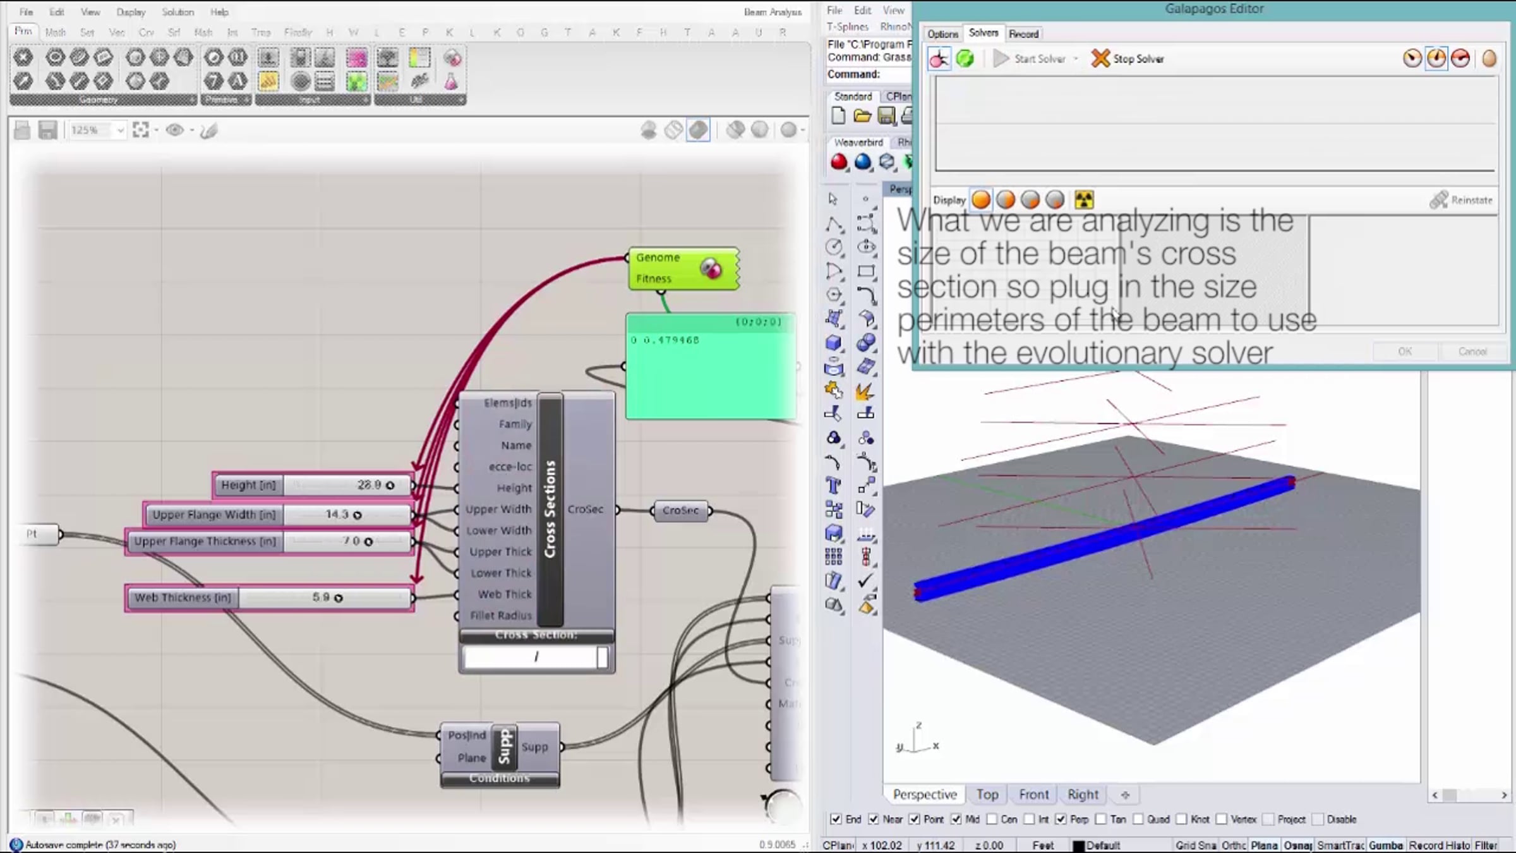Click the red gauge icon in Galapagos
1516x853 pixels.
(1460, 59)
